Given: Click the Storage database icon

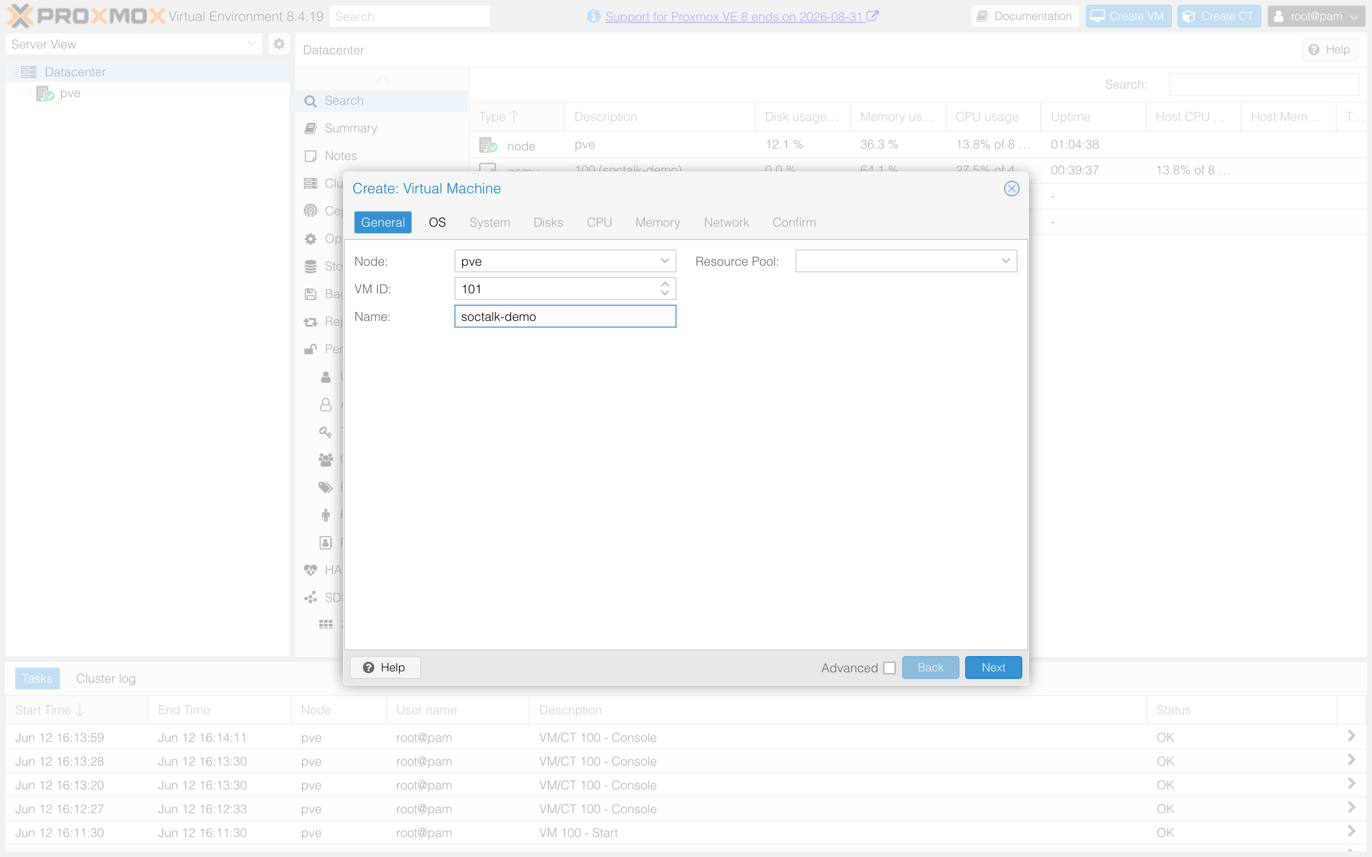Looking at the screenshot, I should (310, 267).
